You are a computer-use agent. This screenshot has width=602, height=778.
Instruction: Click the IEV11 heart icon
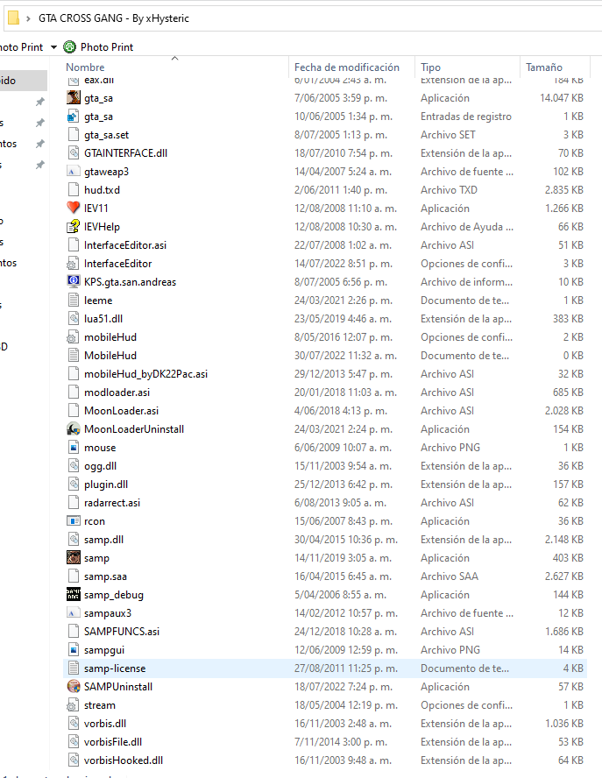click(74, 208)
